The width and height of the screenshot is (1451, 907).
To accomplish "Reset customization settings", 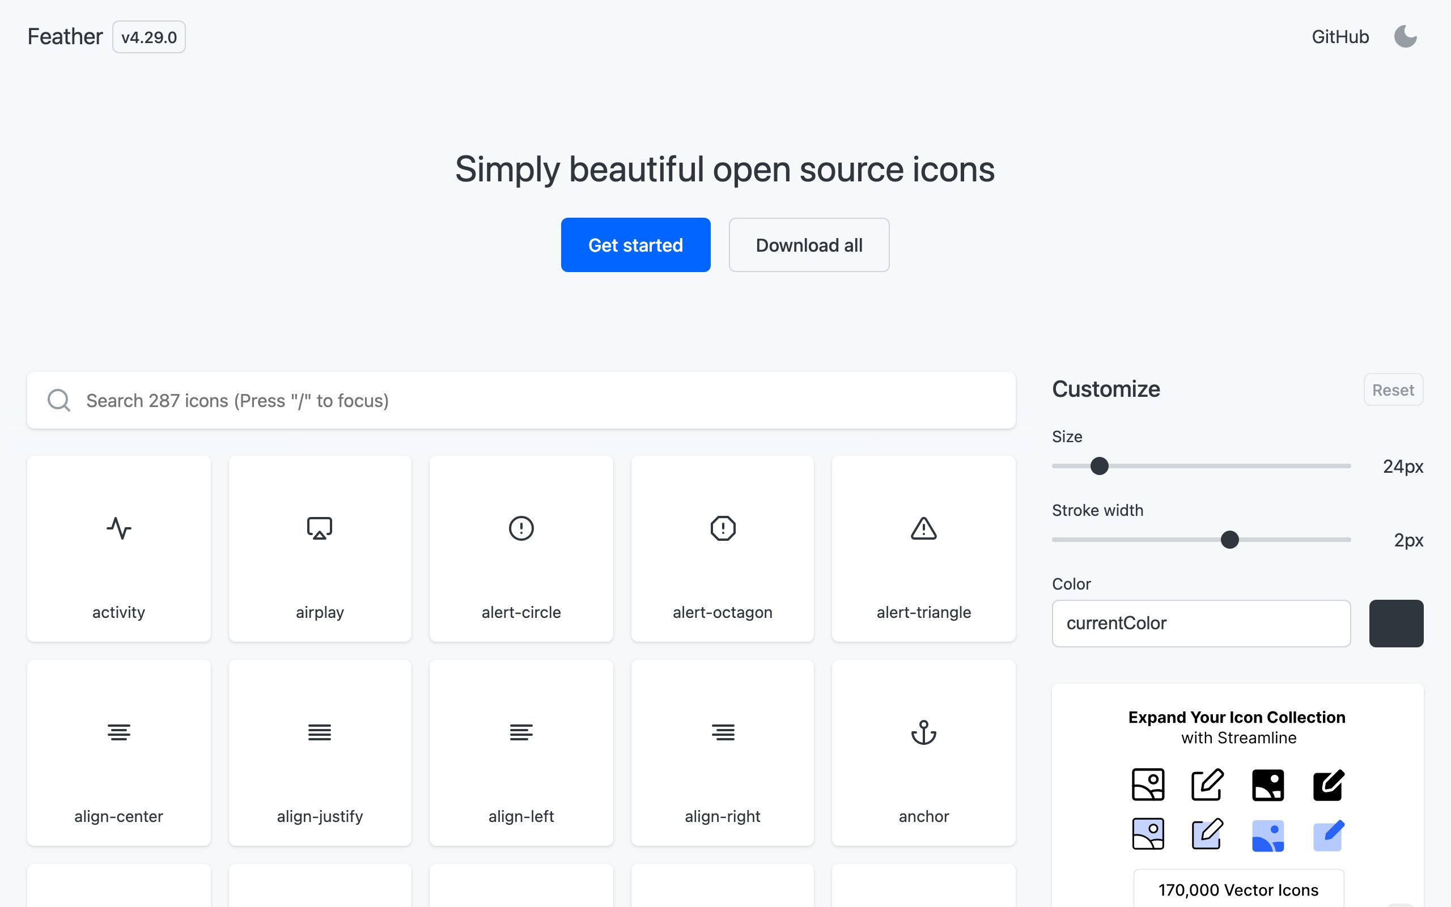I will pyautogui.click(x=1393, y=390).
